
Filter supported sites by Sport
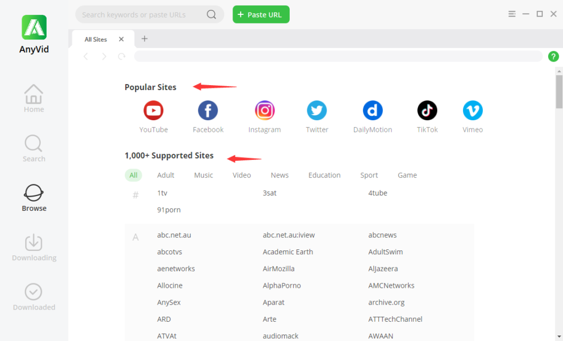pyautogui.click(x=369, y=175)
